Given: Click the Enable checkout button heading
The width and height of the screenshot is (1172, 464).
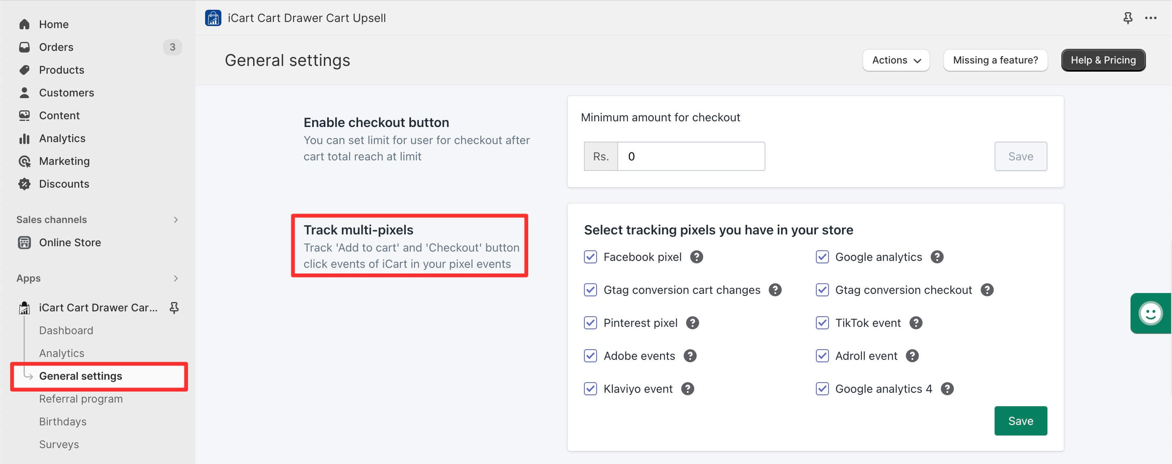Looking at the screenshot, I should [376, 123].
